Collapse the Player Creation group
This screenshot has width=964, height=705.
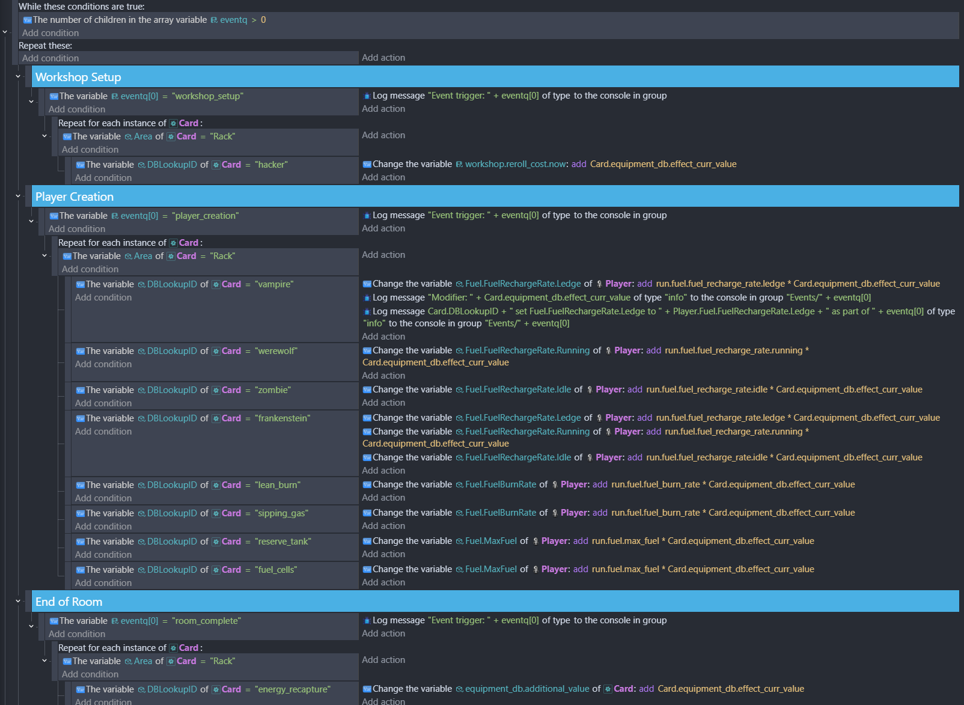18,196
